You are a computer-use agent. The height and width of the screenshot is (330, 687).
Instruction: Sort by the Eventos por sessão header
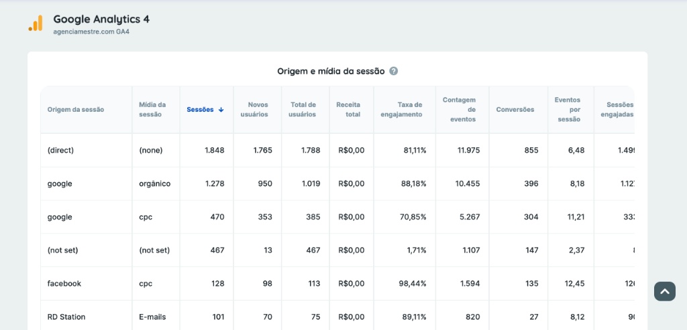568,110
